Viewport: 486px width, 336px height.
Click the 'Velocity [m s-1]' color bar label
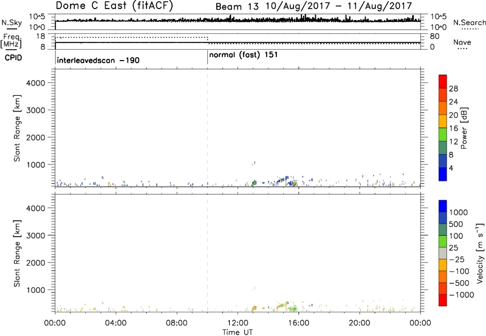480,253
